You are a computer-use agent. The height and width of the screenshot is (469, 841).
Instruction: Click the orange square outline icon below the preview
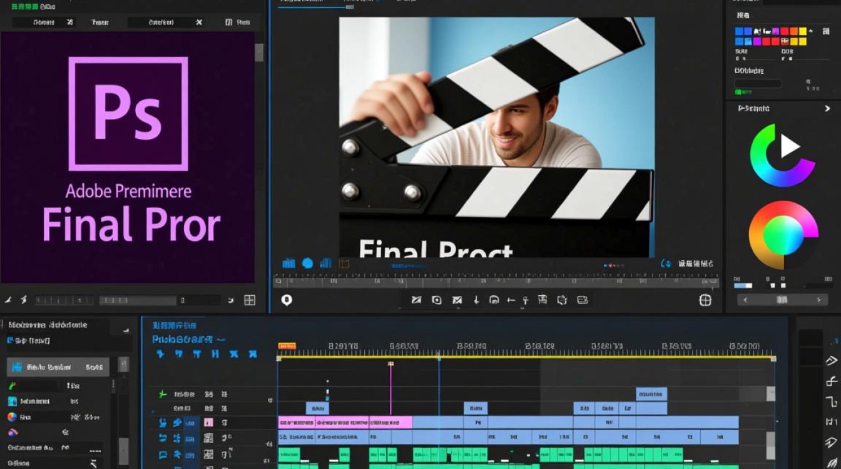click(x=343, y=263)
